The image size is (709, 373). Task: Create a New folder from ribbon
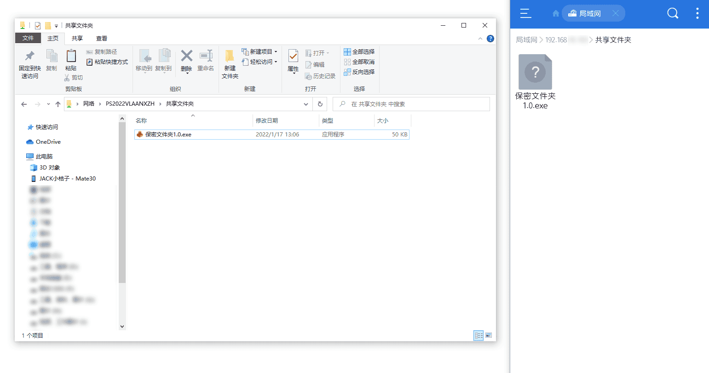coord(230,64)
